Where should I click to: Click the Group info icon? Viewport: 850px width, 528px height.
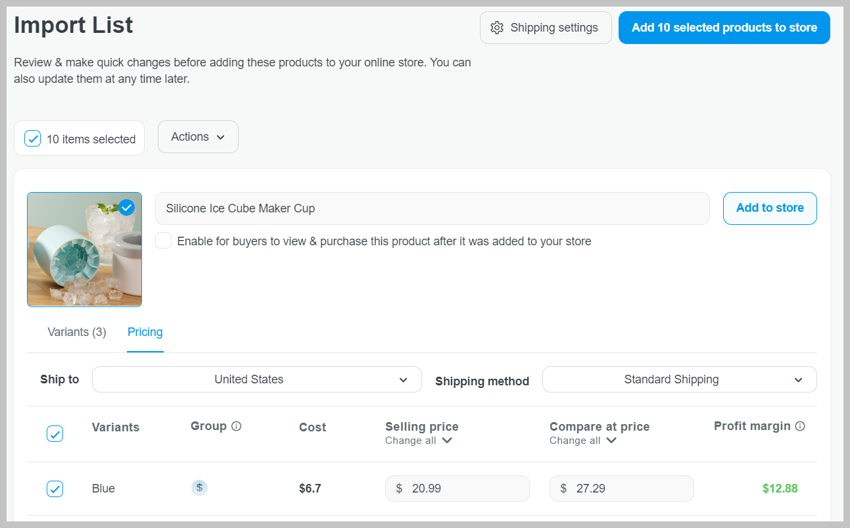[x=237, y=426]
